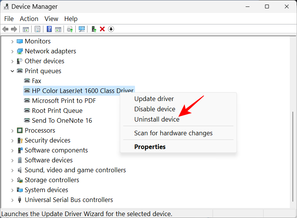Click the down-arrow Disable device toolbar icon
Screen dimensions: 297x218
(111, 29)
